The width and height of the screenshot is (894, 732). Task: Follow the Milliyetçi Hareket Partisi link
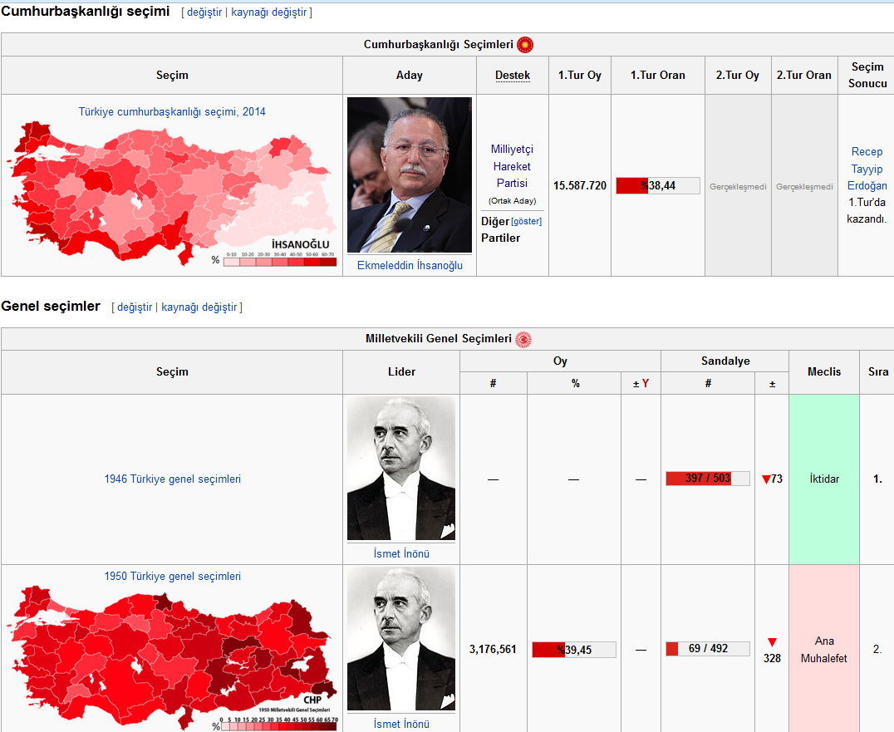click(x=512, y=166)
